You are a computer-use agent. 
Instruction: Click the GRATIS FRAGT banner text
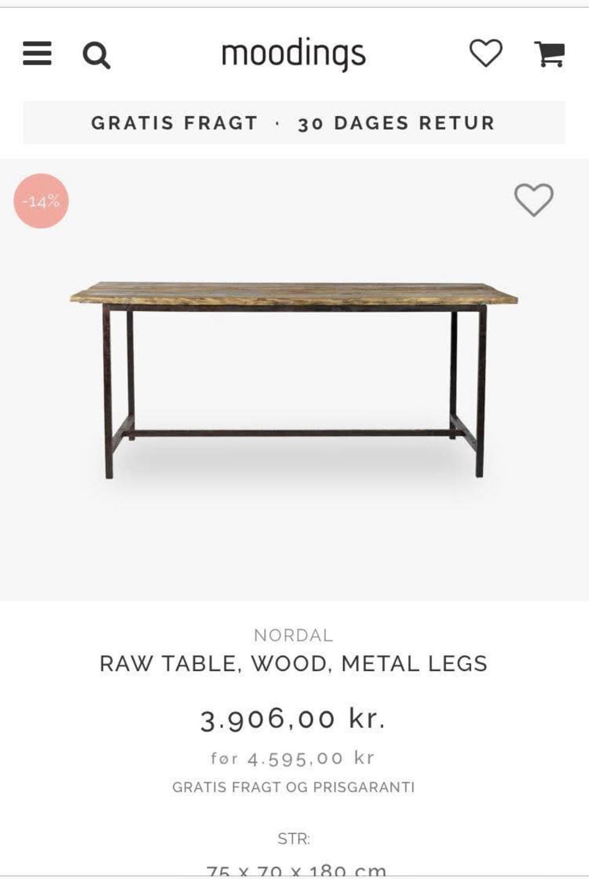click(x=174, y=123)
